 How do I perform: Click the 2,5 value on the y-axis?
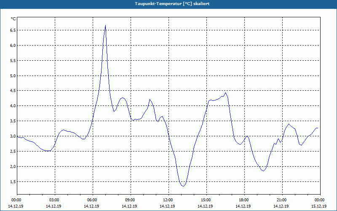click(x=13, y=151)
